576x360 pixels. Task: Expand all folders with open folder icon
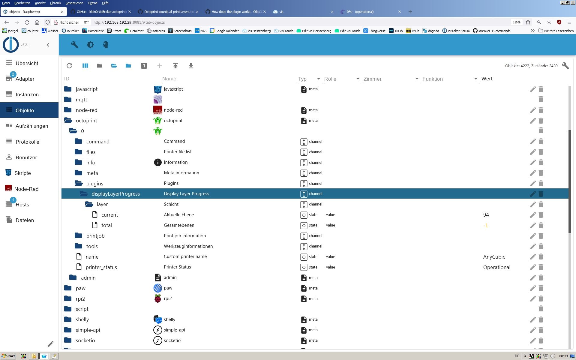[114, 66]
